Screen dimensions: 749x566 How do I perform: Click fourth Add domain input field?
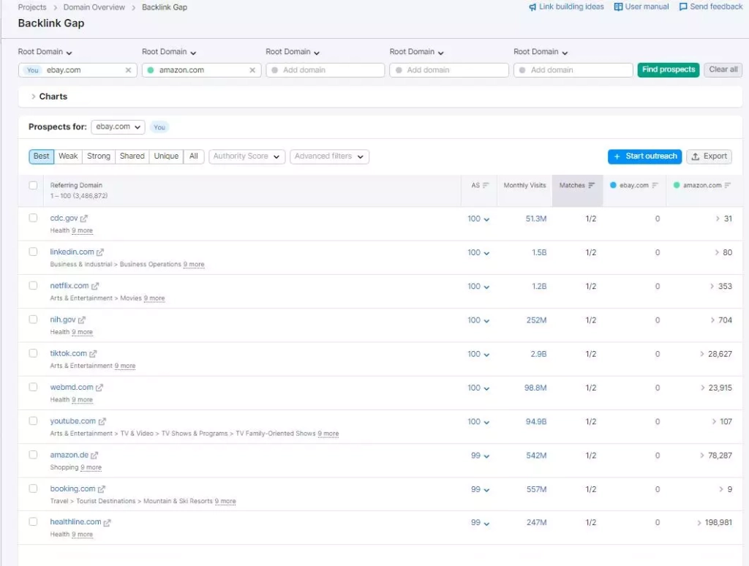pos(449,70)
